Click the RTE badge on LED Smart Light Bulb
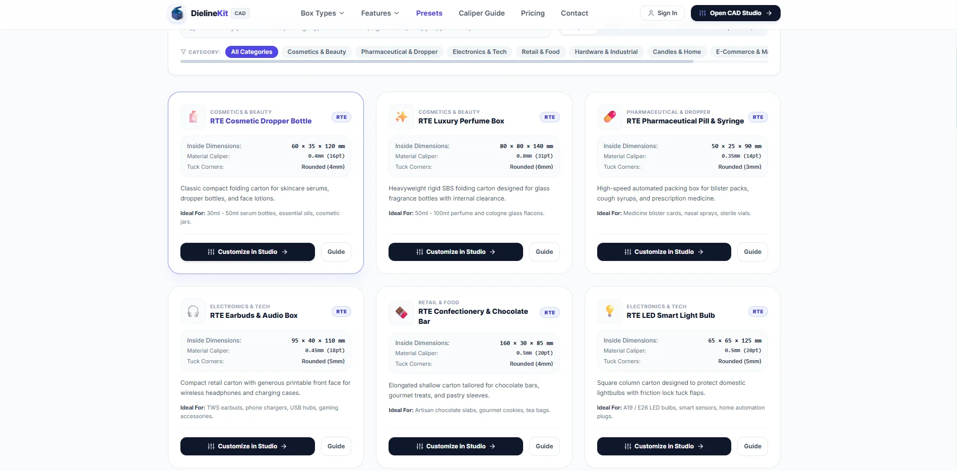This screenshot has width=957, height=471. (758, 312)
